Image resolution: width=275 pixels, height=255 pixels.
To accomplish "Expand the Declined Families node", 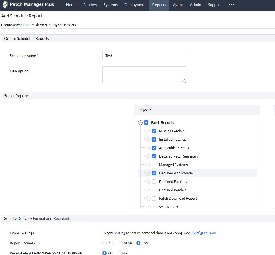I will 148,182.
